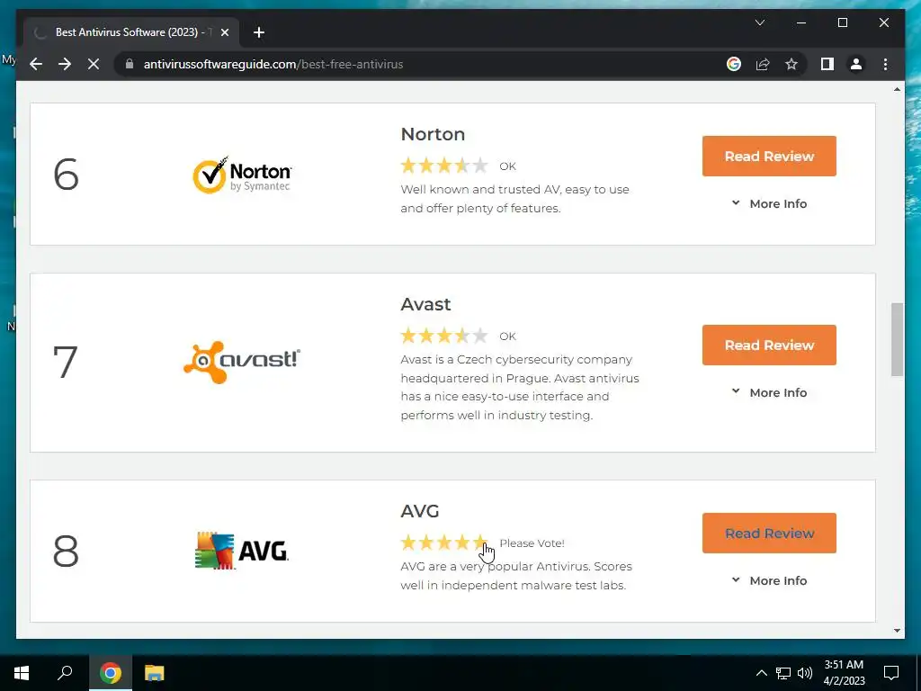Screen dimensions: 921x691
Task: Rate Avast with its third star
Action: coord(444,336)
